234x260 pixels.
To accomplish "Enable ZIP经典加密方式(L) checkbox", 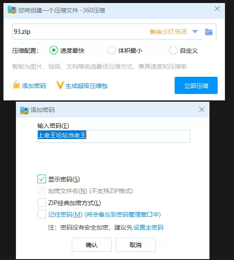I will [42, 203].
